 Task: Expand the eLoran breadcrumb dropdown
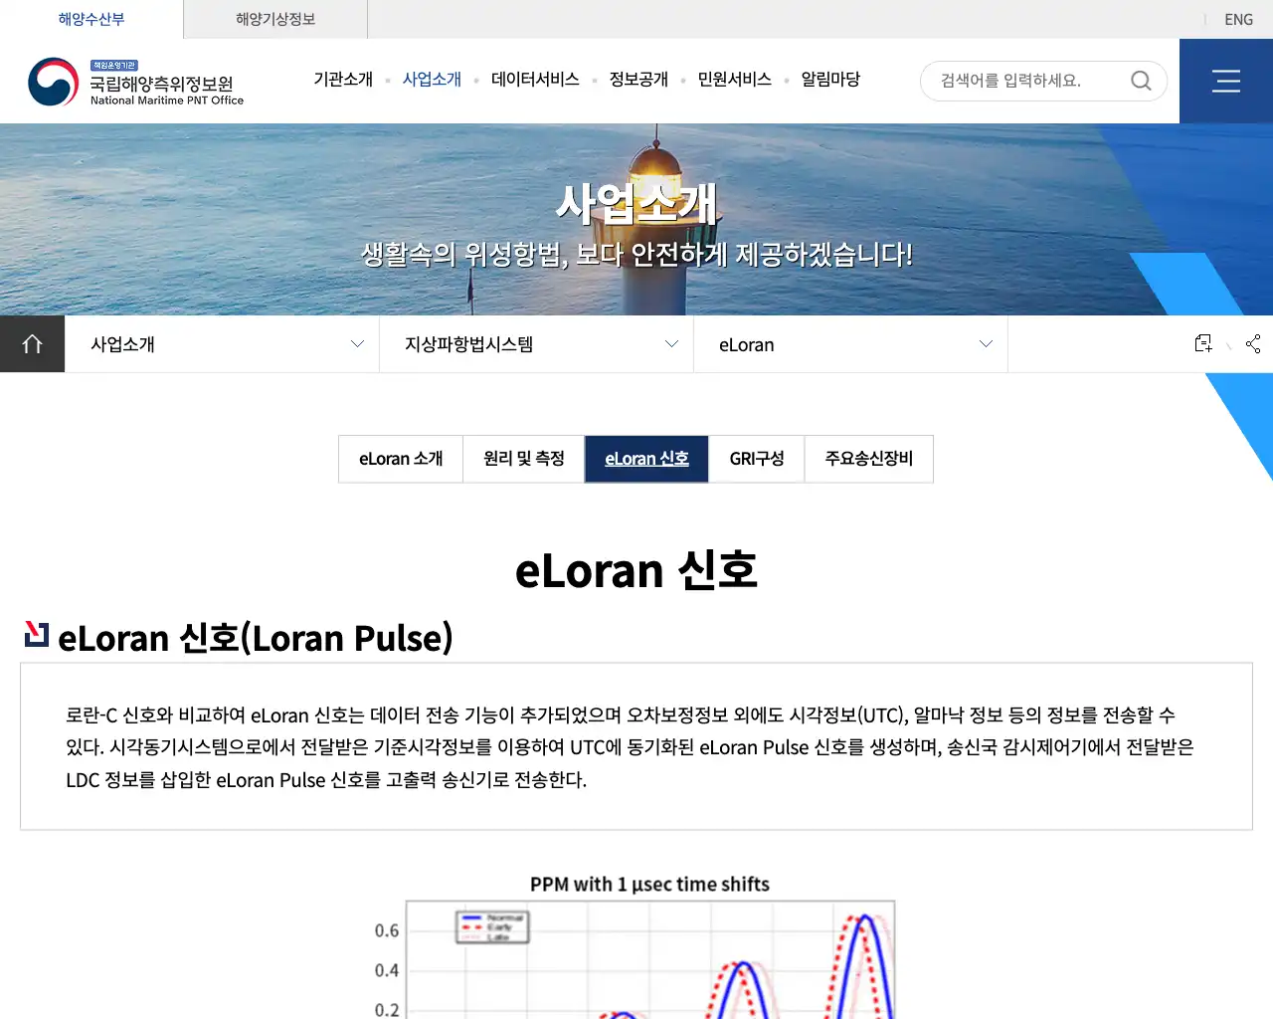pyautogui.click(x=850, y=344)
